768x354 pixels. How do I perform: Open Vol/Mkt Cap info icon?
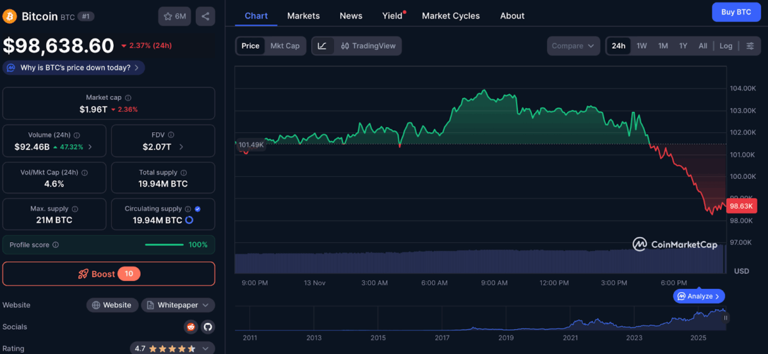[x=85, y=173]
